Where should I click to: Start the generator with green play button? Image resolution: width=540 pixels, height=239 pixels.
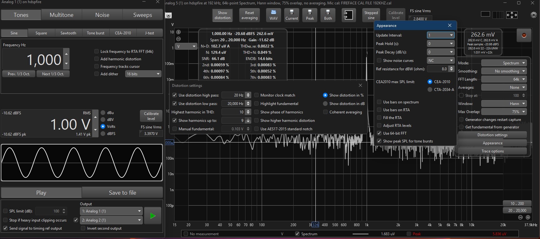click(153, 216)
